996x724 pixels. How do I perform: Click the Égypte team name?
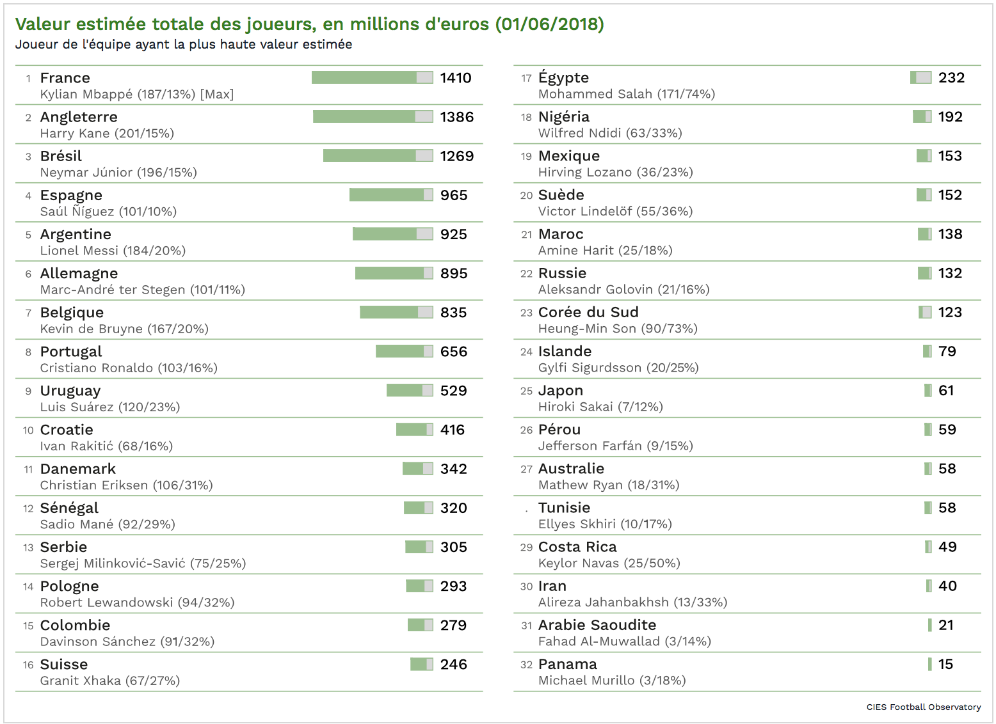tap(563, 78)
